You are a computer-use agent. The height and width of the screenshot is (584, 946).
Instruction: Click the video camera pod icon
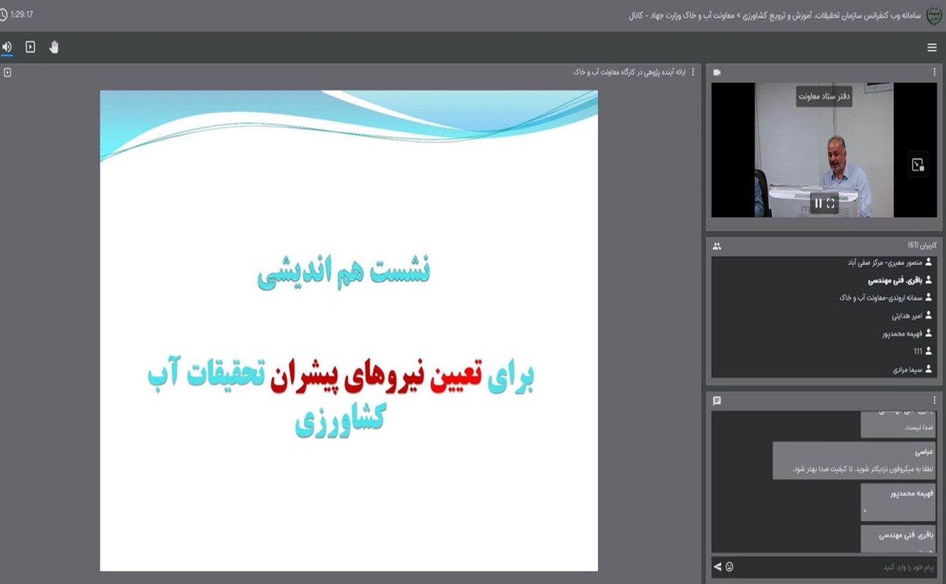pyautogui.click(x=717, y=72)
